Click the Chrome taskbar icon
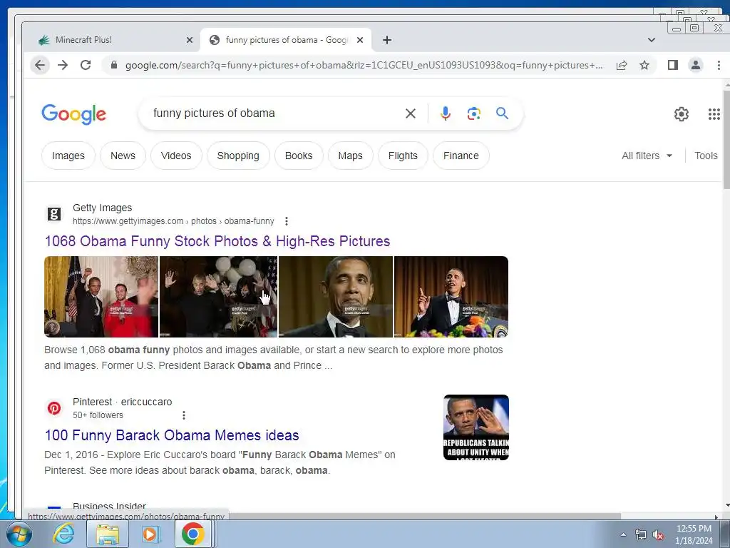 tap(193, 534)
